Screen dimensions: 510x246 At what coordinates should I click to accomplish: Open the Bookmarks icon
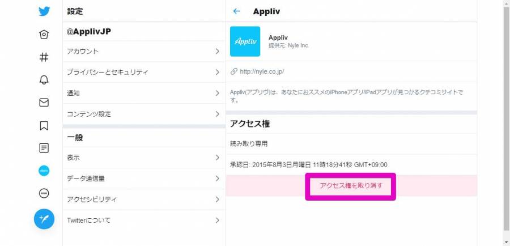tap(44, 126)
